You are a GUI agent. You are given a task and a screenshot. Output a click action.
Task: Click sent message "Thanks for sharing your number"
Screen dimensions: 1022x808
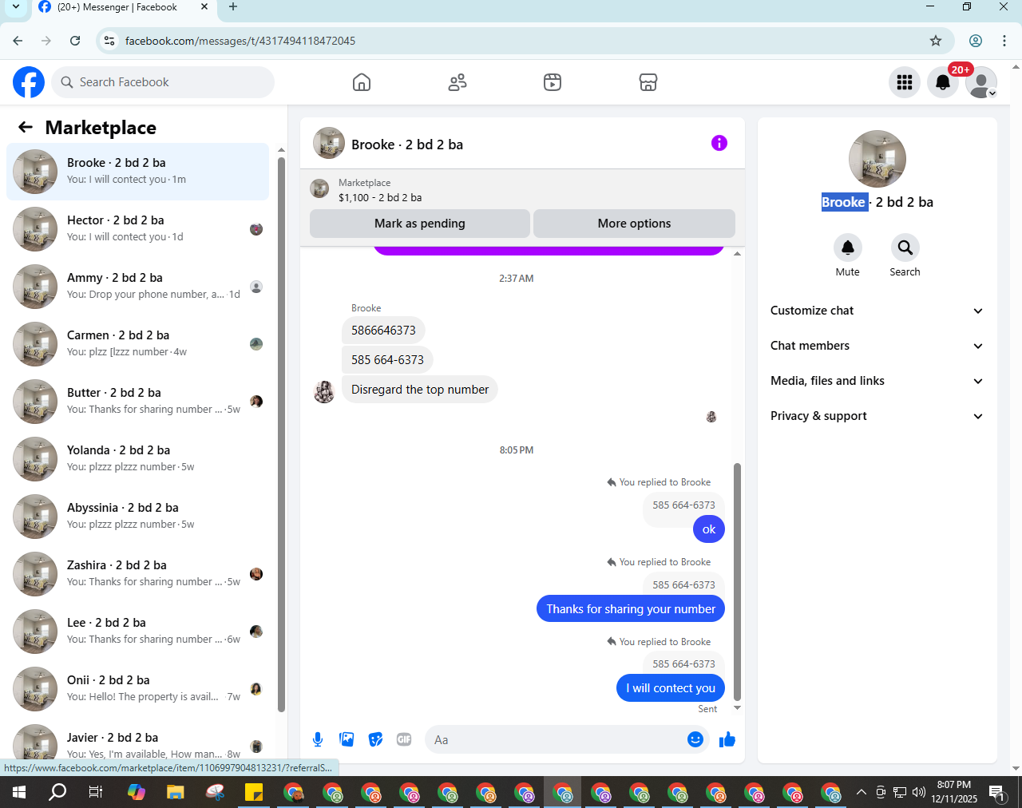[x=631, y=609]
